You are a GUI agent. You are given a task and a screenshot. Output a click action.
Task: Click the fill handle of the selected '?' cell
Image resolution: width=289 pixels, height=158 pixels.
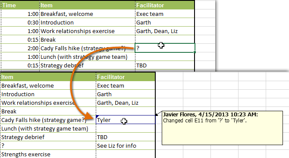coord(195,52)
